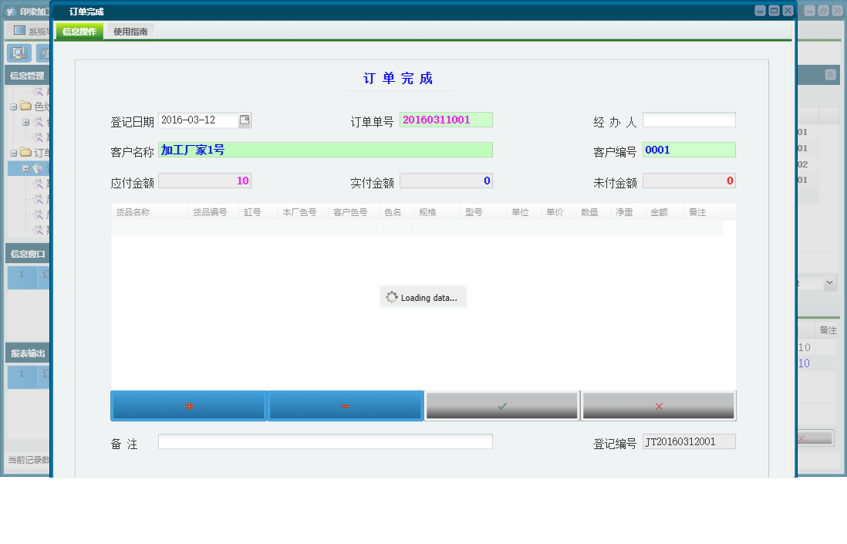Click the 实付金额 field
This screenshot has width=847, height=544.
coord(446,181)
